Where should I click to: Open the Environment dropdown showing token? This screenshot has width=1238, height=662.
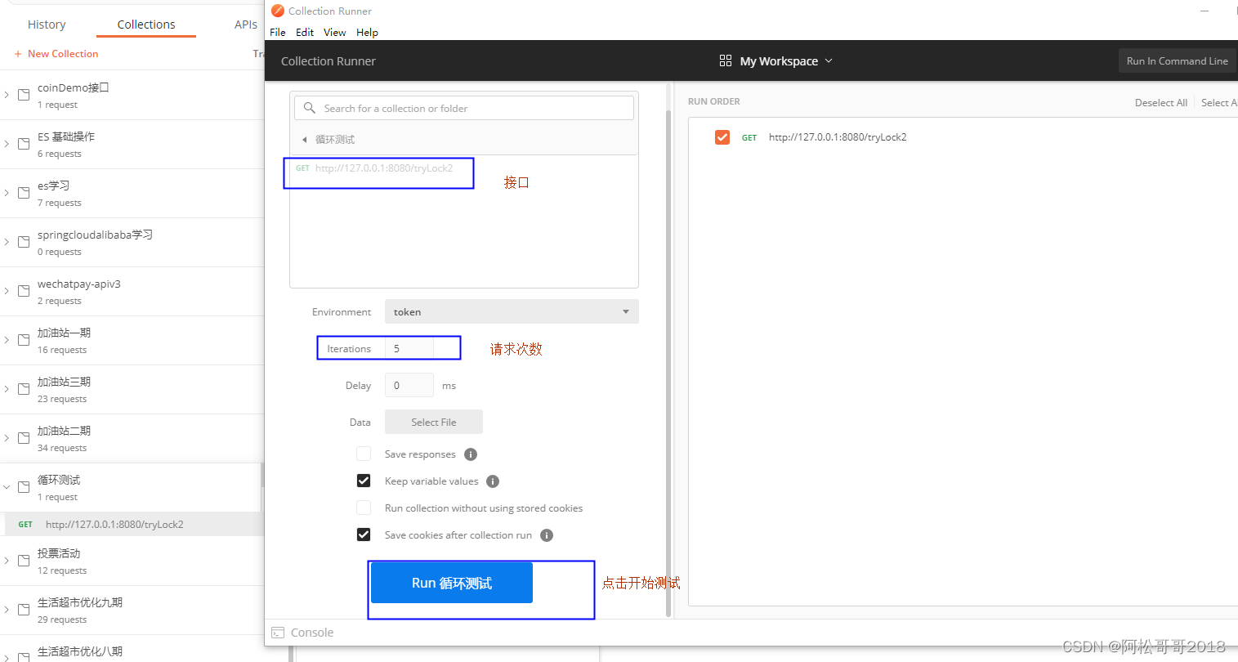pyautogui.click(x=512, y=311)
